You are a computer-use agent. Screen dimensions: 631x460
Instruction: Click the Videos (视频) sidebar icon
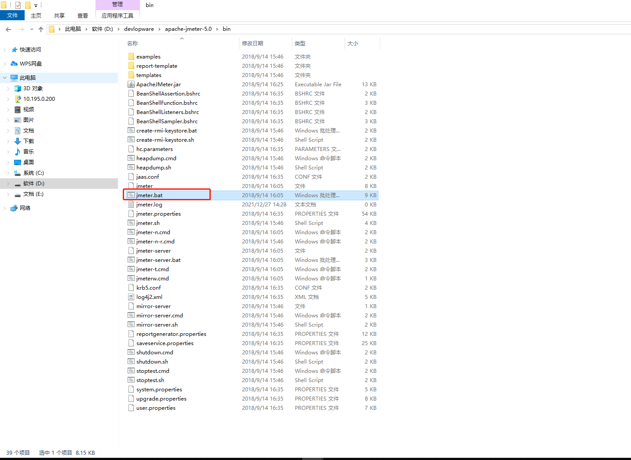[x=18, y=110]
